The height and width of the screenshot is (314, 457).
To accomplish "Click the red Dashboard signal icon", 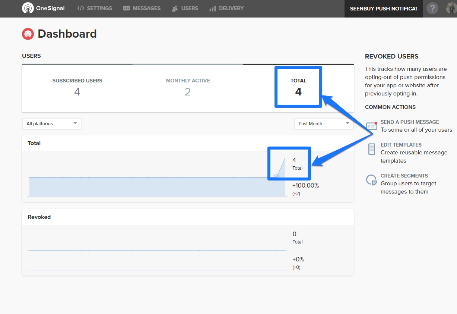I will pos(28,34).
